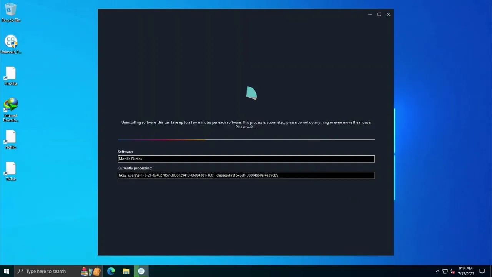Focus the taskbar search box
Image resolution: width=492 pixels, height=277 pixels.
point(59,271)
